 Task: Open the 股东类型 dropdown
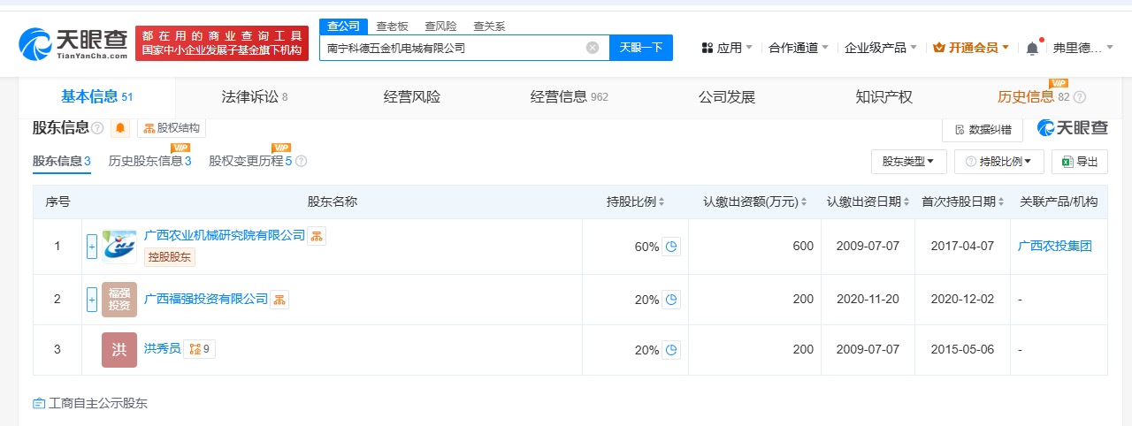(x=909, y=162)
